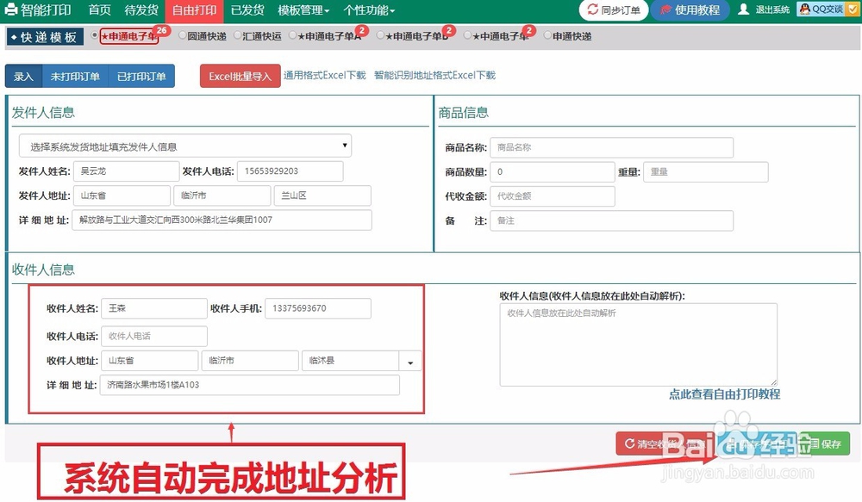Click the clear icon on 清空收货人信息 button
The height and width of the screenshot is (502, 862).
pyautogui.click(x=629, y=442)
